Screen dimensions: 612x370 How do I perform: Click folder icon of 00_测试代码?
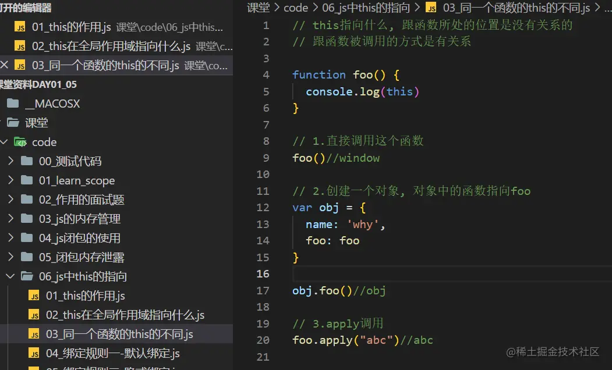pos(27,161)
